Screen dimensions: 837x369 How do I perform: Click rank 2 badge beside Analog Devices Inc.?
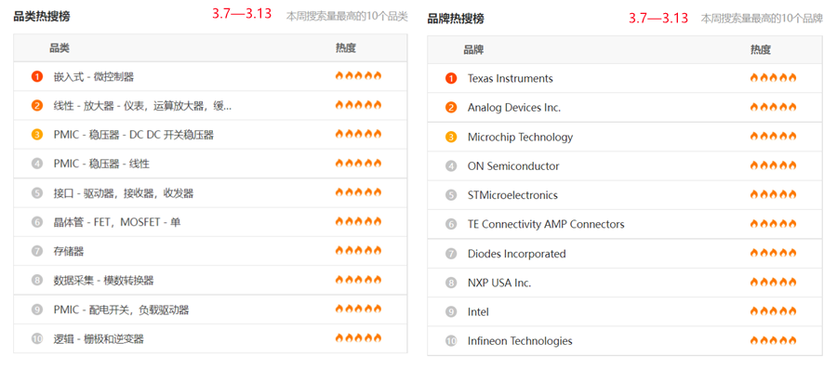[x=451, y=108]
